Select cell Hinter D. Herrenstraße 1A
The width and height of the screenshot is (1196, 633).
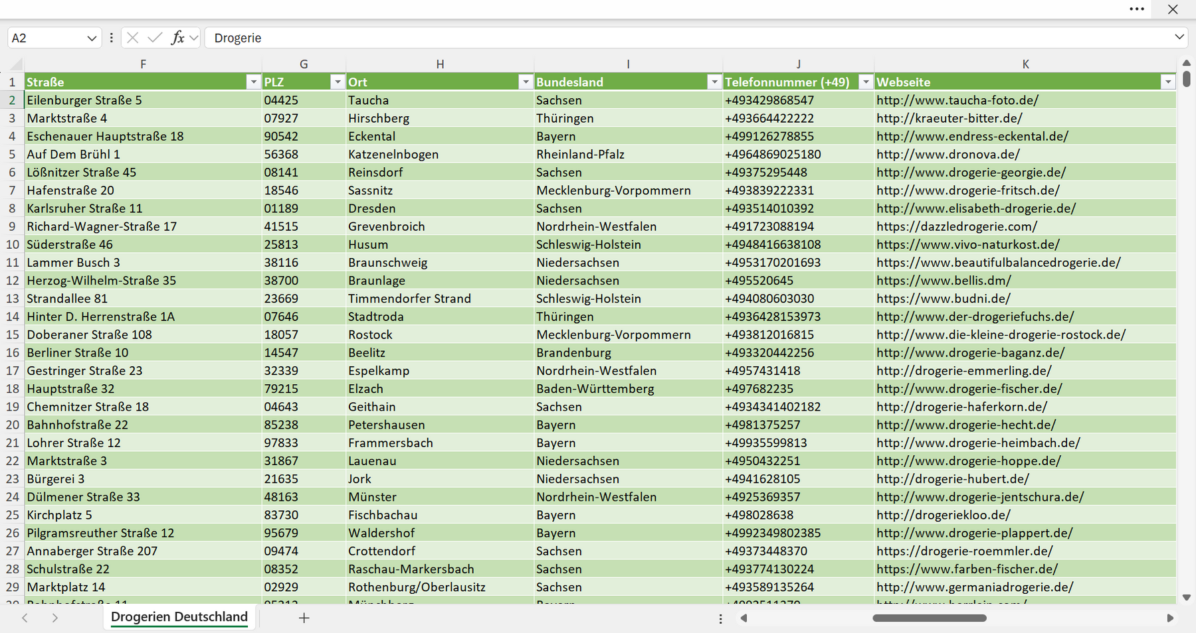pyautogui.click(x=143, y=316)
